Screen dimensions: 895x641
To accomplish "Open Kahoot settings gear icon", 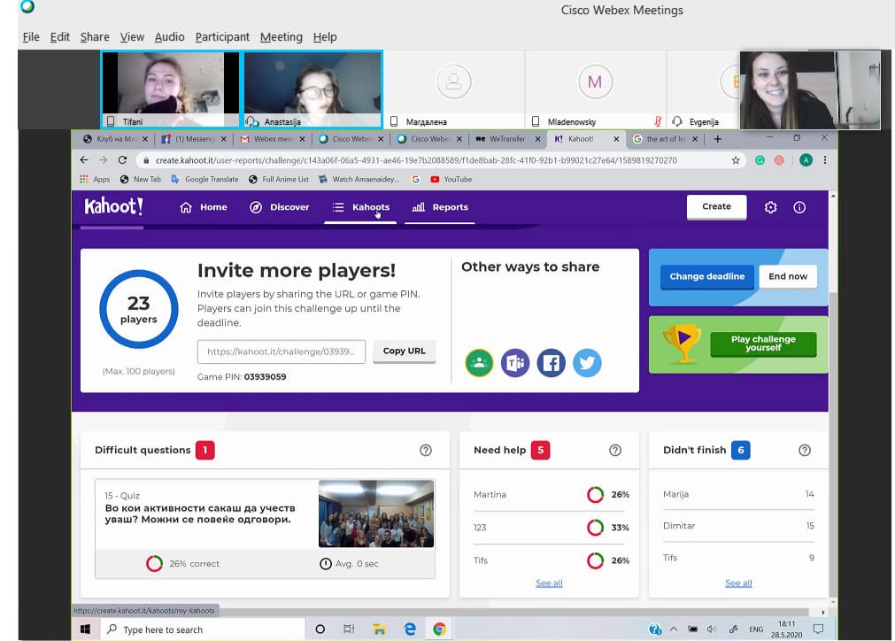I will coord(770,207).
